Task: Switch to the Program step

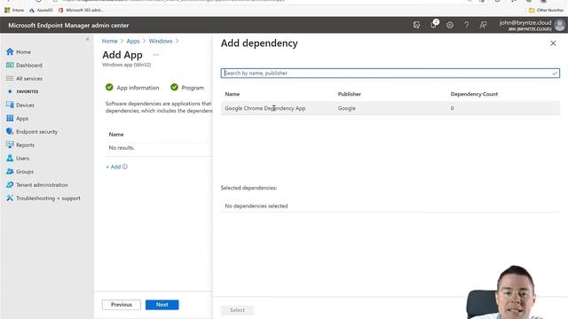Action: (x=187, y=88)
